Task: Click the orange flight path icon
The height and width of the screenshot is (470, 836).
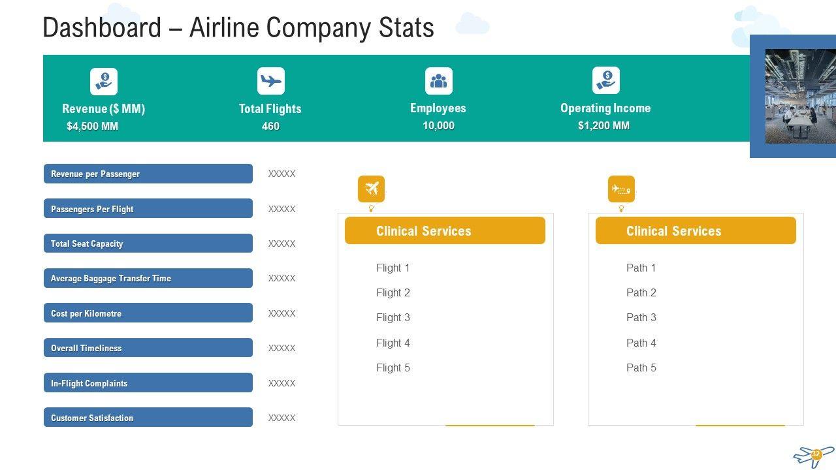Action: click(x=621, y=189)
